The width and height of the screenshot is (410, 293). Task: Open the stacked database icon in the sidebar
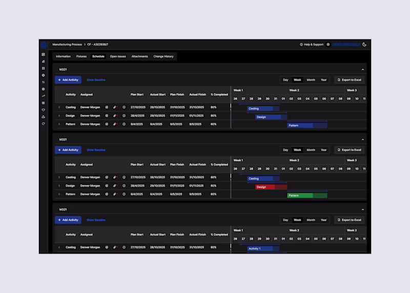(44, 103)
